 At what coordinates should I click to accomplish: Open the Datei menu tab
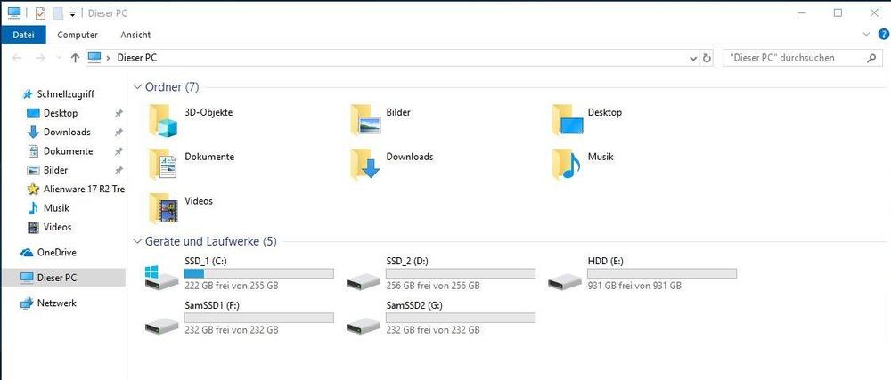(22, 35)
